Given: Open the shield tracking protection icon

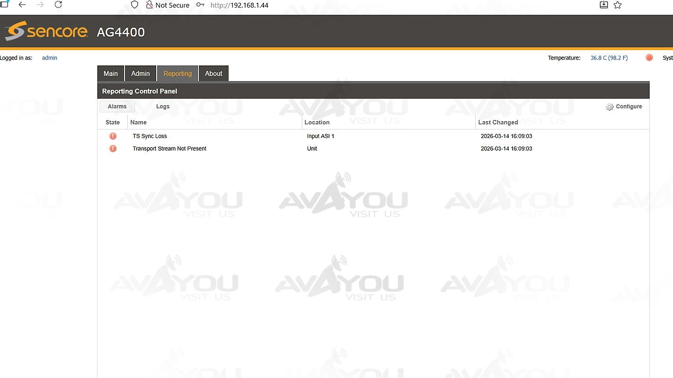Looking at the screenshot, I should (x=134, y=5).
